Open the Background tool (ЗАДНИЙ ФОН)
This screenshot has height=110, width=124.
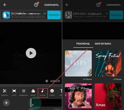(24, 92)
